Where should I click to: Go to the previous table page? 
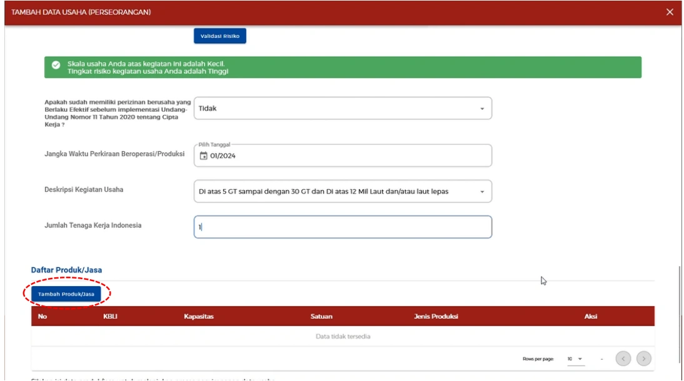pos(623,359)
